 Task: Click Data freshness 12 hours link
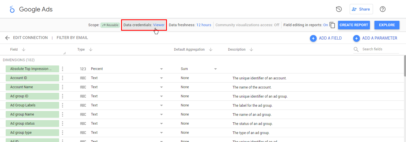204,25
